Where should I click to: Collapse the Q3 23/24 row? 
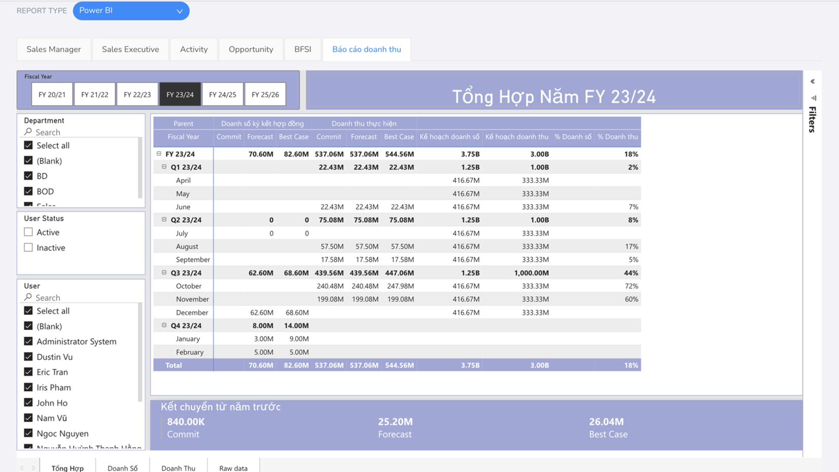[x=164, y=272]
